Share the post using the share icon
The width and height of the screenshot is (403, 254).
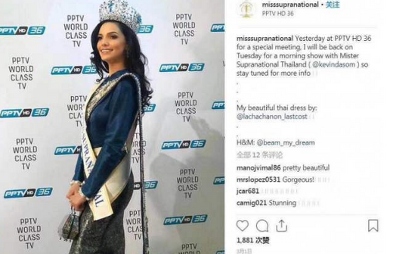pos(281,225)
